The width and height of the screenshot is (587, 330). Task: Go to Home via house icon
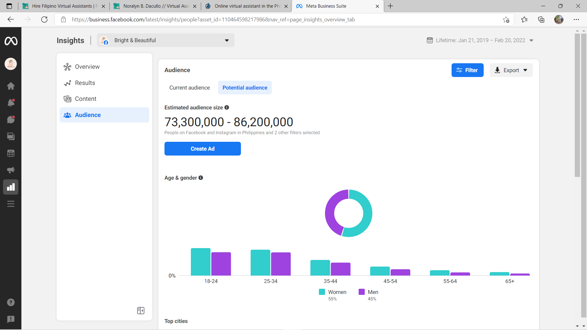coord(11,86)
